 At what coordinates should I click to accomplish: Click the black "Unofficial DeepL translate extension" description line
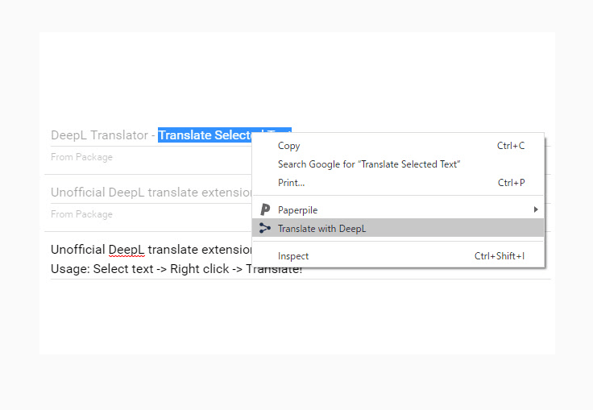coord(151,249)
